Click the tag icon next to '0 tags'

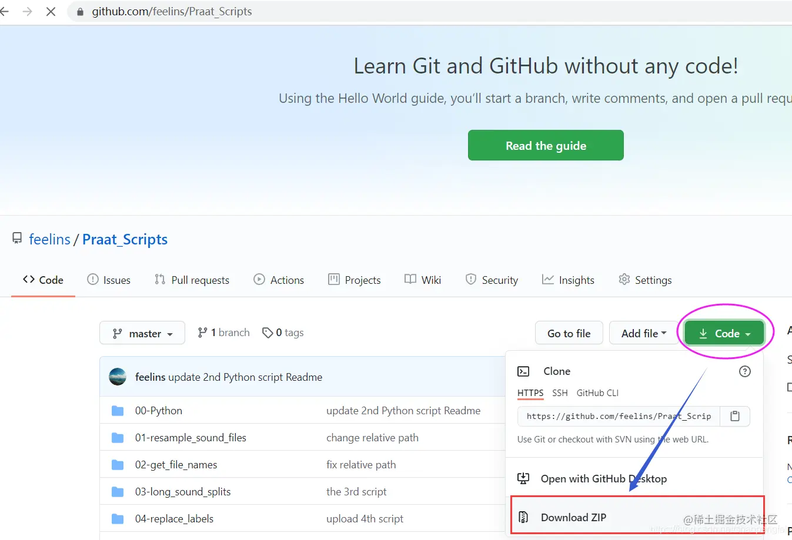[x=268, y=333]
